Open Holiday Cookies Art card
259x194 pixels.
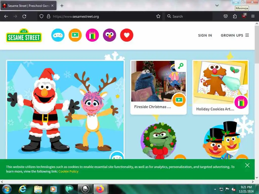[x=220, y=87]
